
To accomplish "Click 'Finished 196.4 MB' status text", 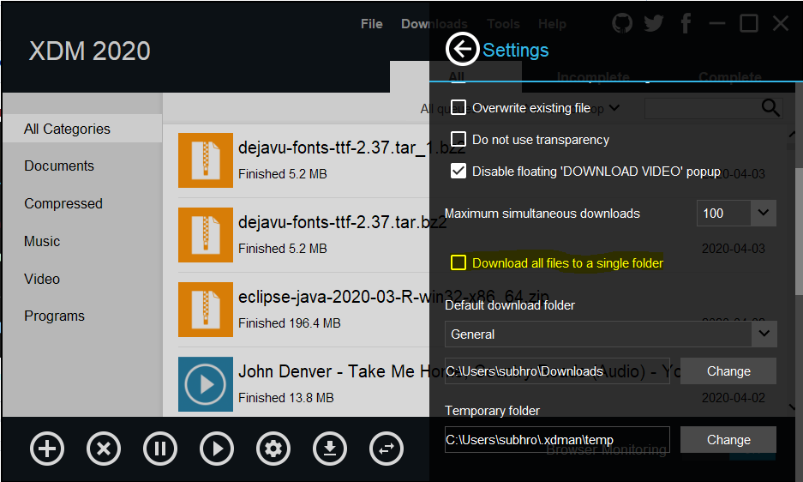I will pos(290,323).
